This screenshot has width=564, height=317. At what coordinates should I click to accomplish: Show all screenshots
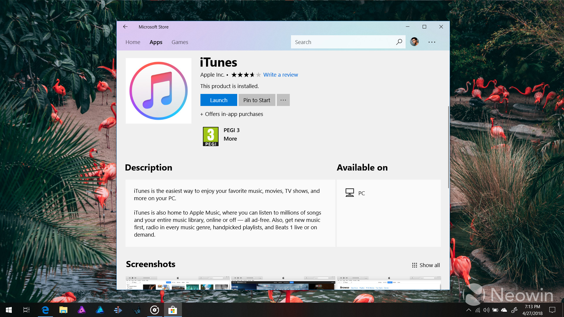[x=426, y=265]
